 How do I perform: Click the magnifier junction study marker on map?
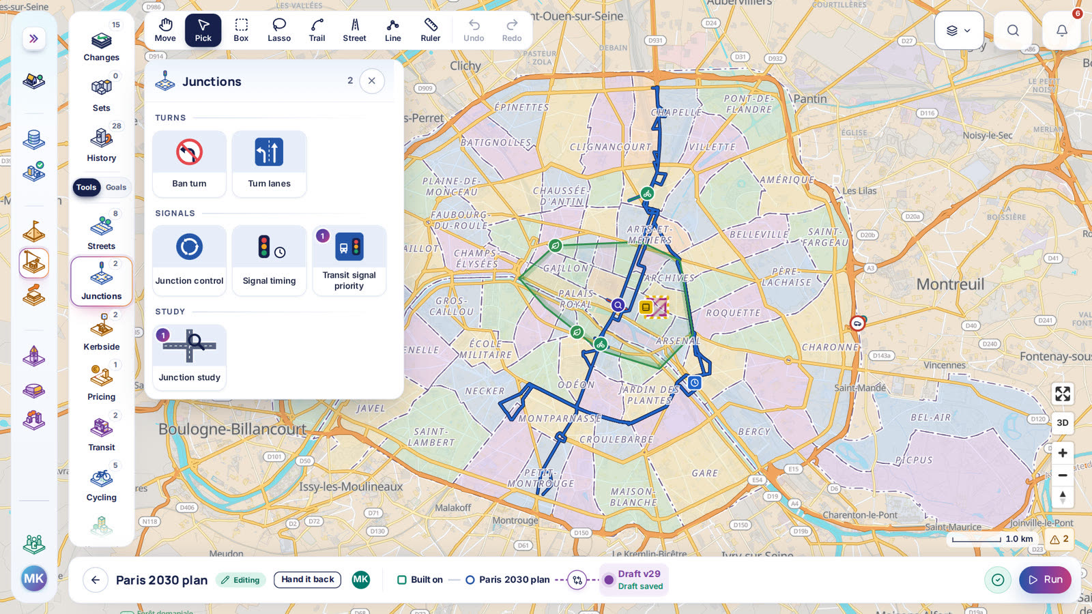(x=618, y=305)
